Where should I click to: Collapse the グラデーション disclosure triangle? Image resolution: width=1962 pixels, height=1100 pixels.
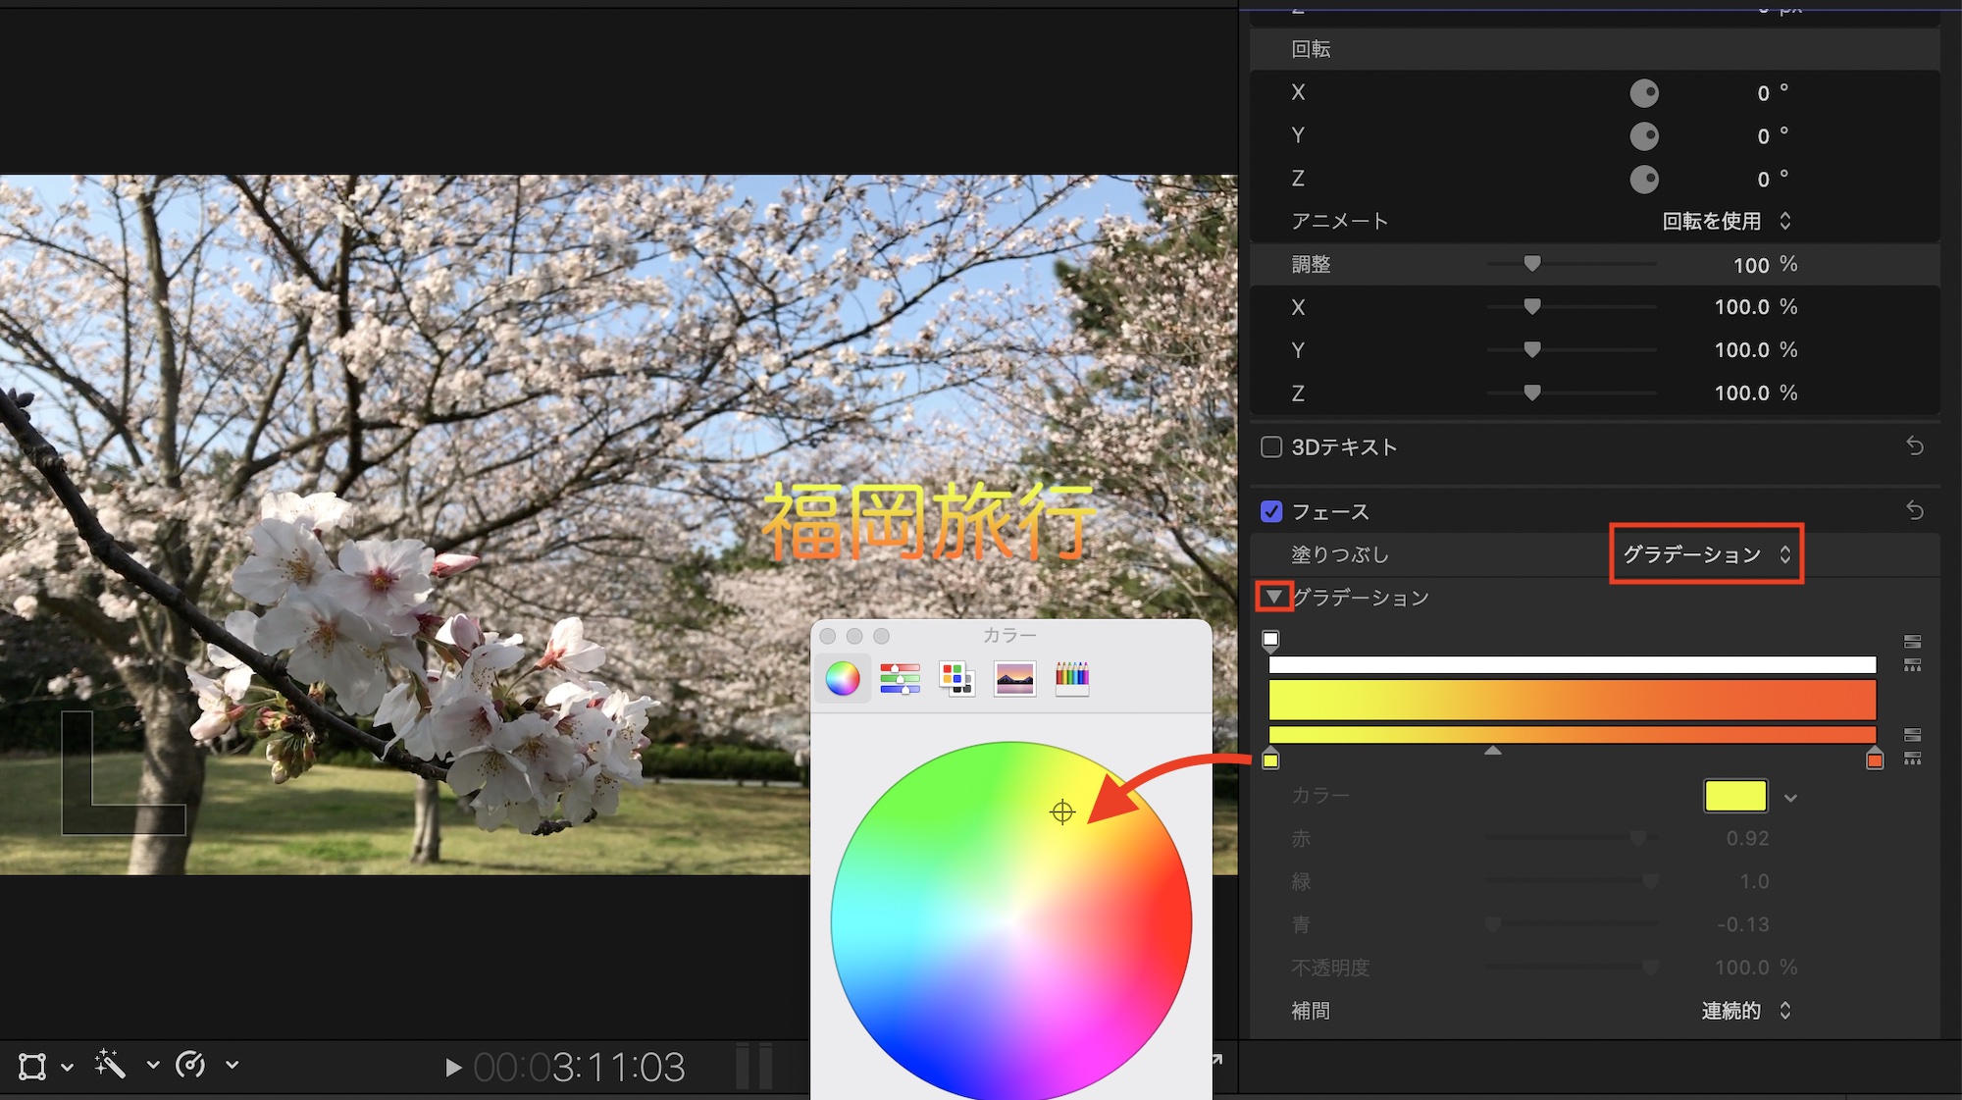pos(1273,597)
